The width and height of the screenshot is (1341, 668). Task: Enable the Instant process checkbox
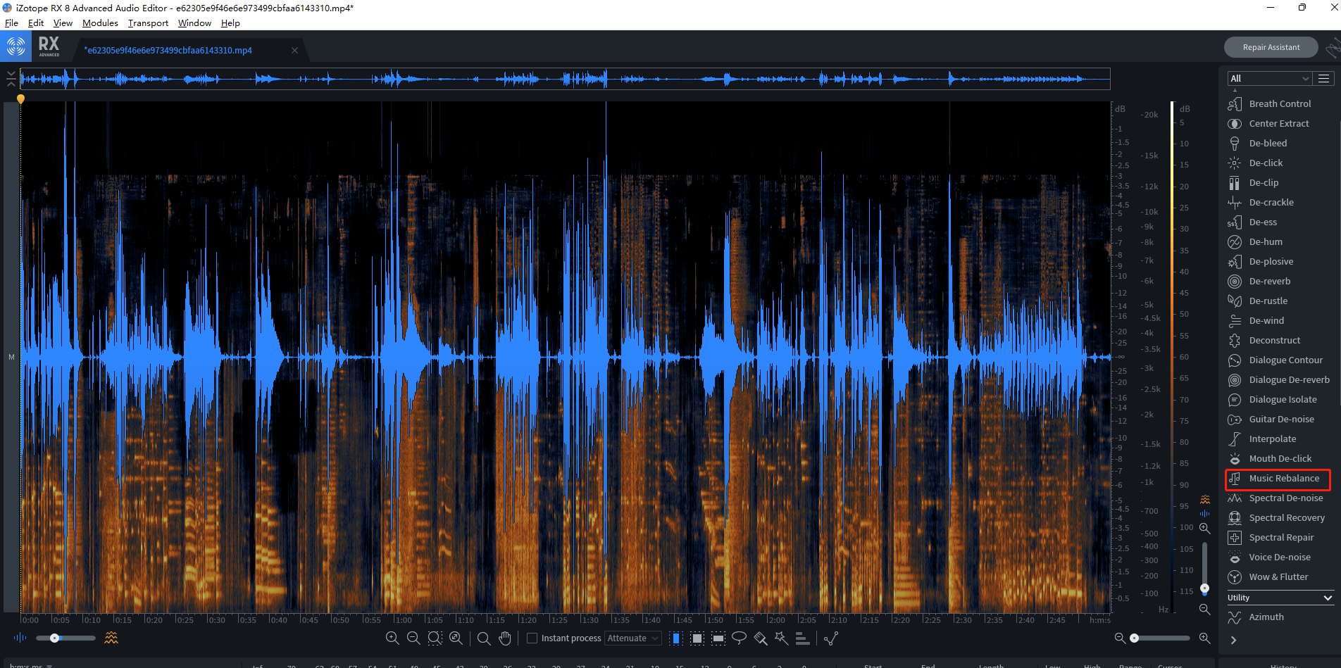point(532,638)
